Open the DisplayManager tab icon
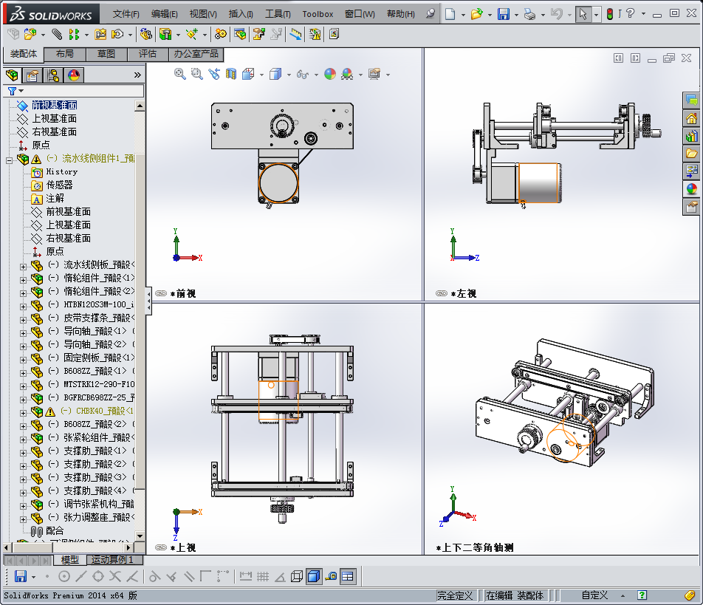The height and width of the screenshot is (605, 703). click(74, 75)
